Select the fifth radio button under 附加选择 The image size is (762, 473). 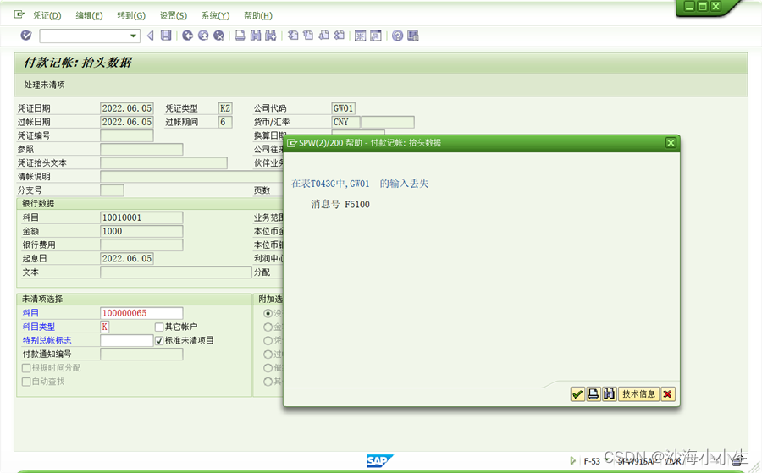pos(268,367)
